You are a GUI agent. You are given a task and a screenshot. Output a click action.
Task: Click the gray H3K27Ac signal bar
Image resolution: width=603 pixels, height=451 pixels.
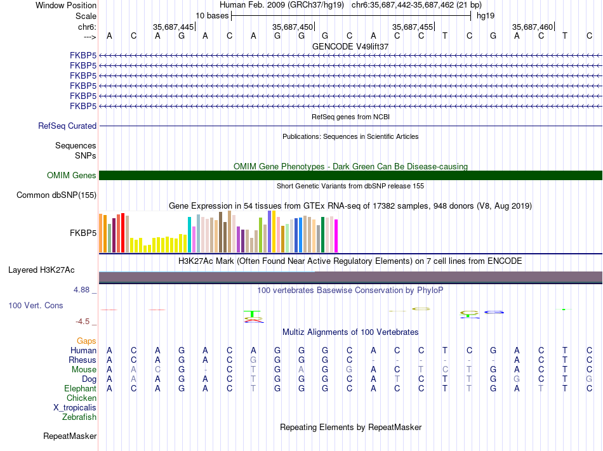point(350,277)
